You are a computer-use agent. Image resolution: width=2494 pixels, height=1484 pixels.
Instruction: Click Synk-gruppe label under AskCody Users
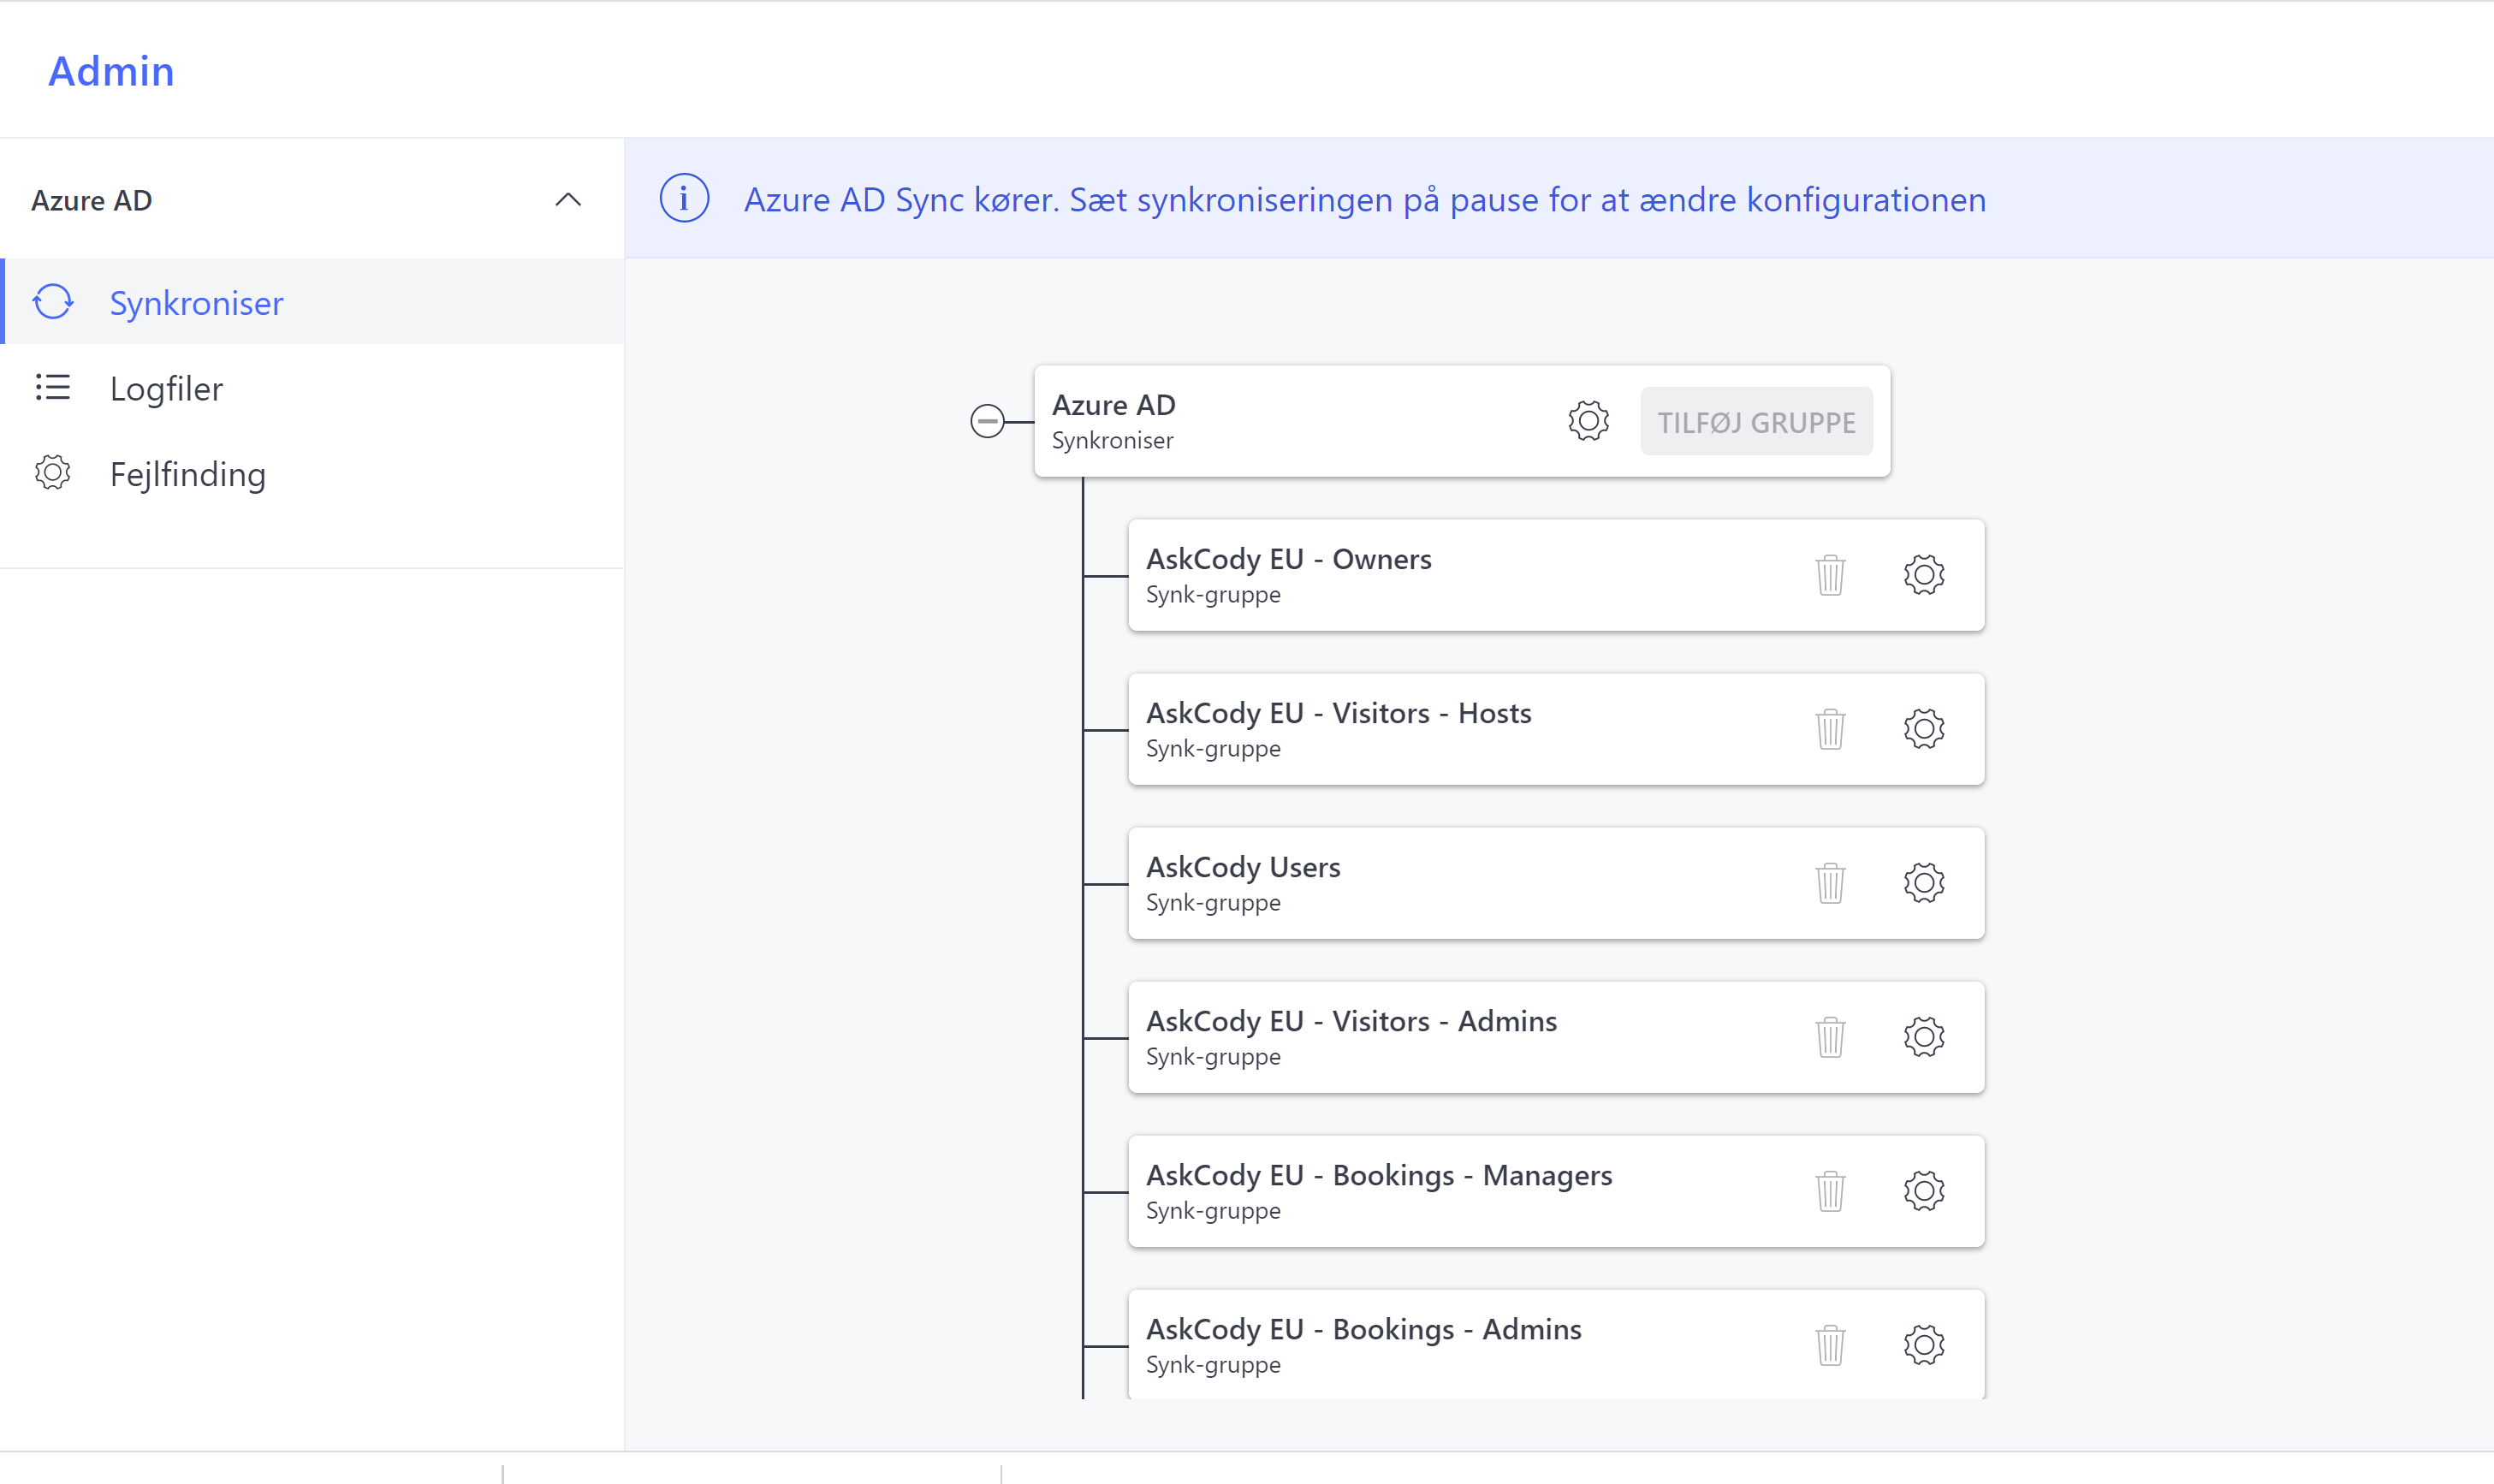pos(1213,902)
